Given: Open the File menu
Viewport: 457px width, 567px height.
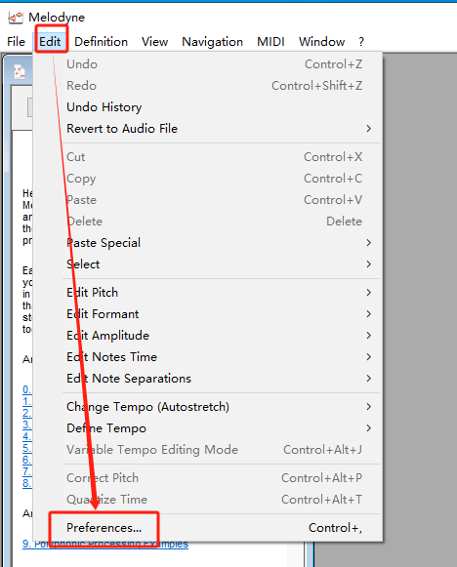Looking at the screenshot, I should coord(16,42).
